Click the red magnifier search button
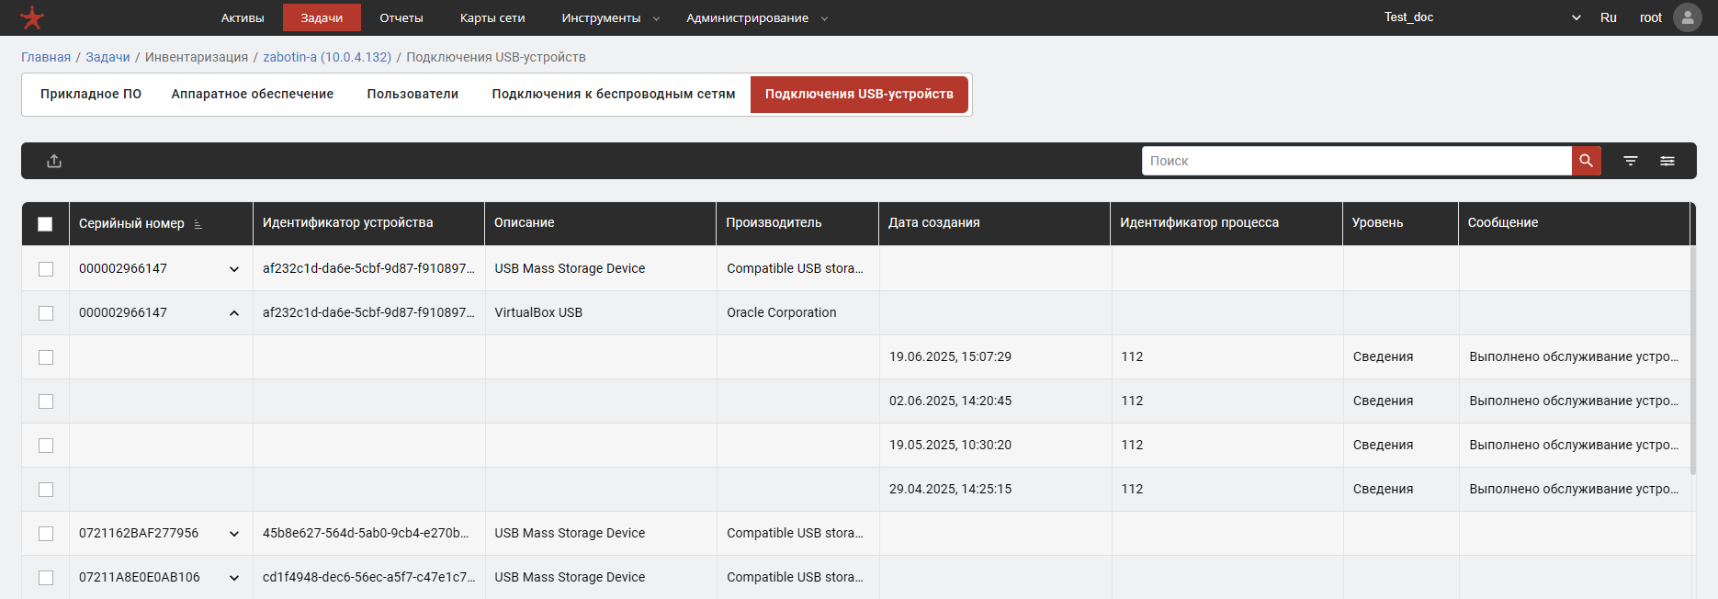This screenshot has height=599, width=1718. [1586, 161]
